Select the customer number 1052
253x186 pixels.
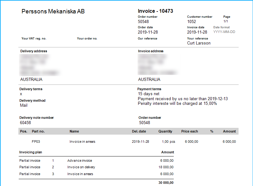[192, 21]
